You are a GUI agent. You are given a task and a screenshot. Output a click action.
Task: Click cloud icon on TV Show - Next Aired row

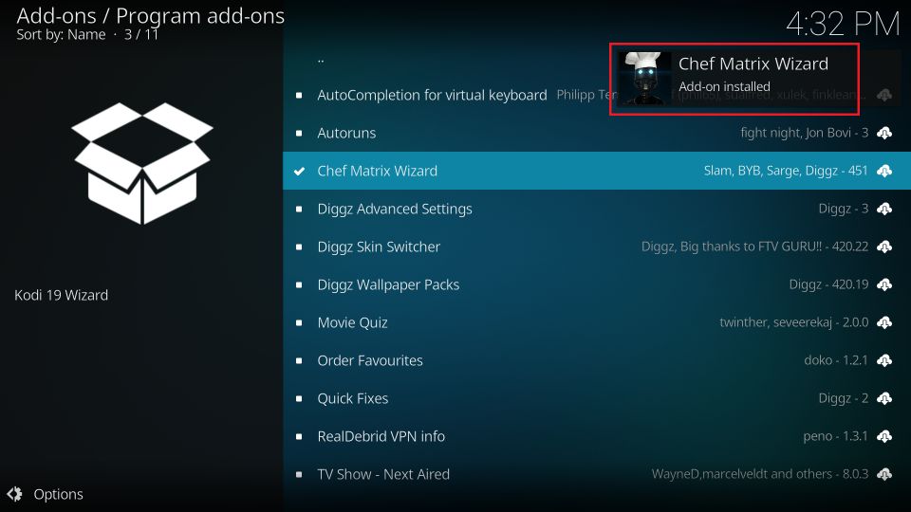pyautogui.click(x=884, y=474)
